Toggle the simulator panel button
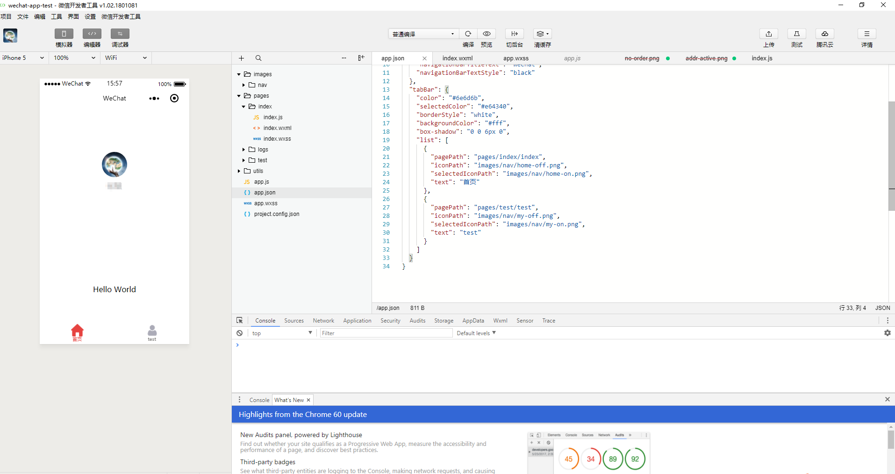The width and height of the screenshot is (895, 474). tap(64, 34)
